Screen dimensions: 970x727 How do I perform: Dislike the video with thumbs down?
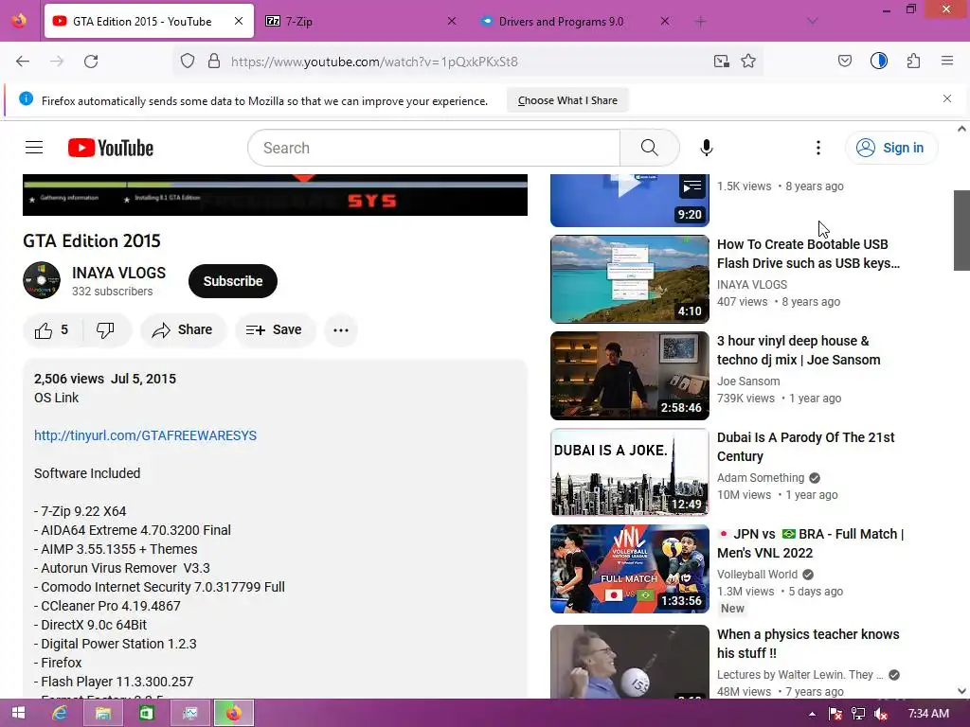click(x=105, y=330)
